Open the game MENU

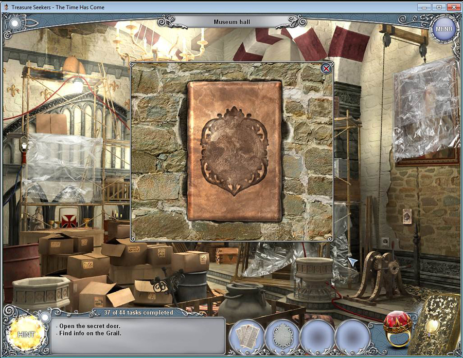443,29
